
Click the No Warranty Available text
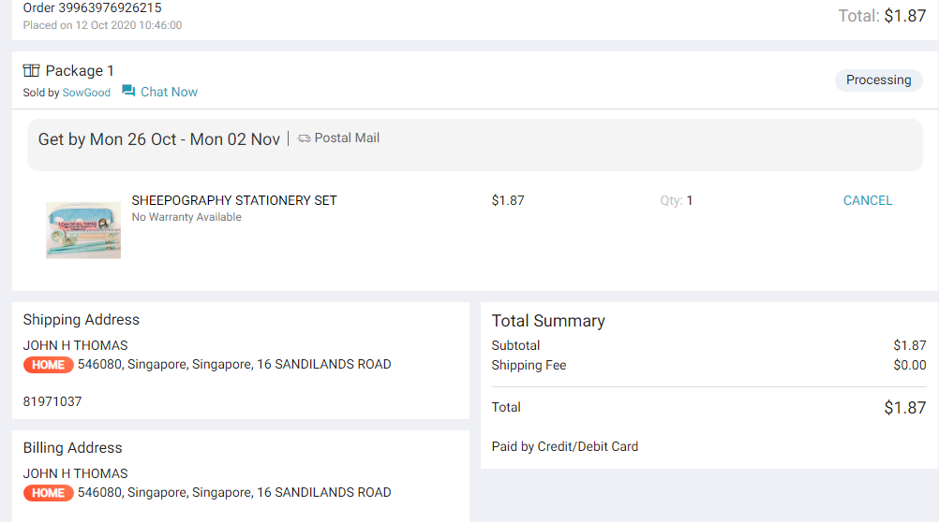coord(186,217)
